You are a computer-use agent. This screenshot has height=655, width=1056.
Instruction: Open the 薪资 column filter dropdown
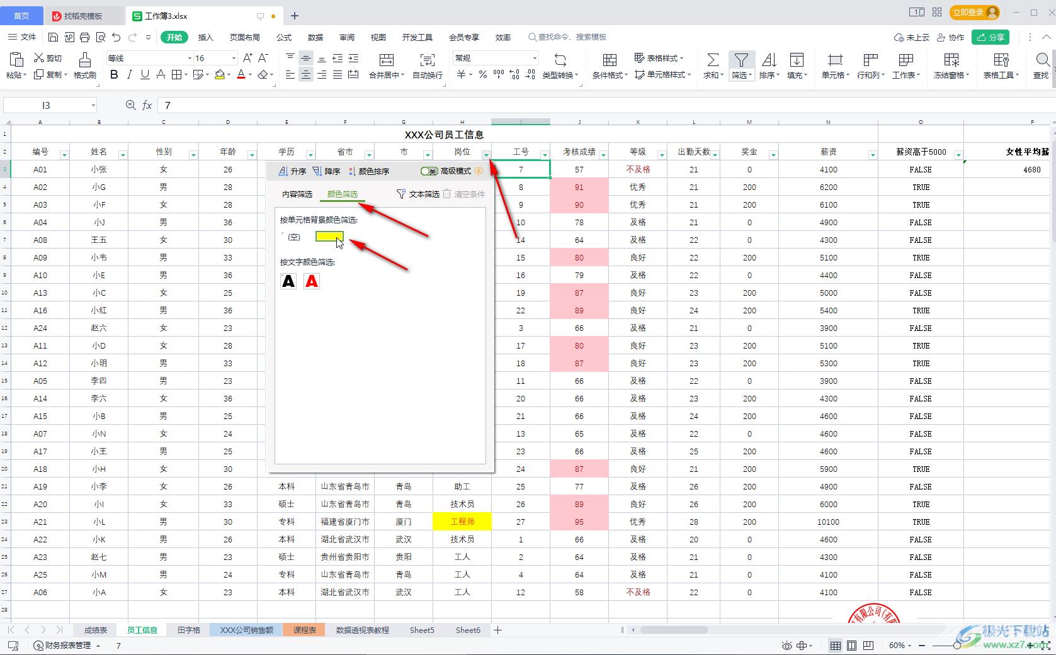[873, 155]
